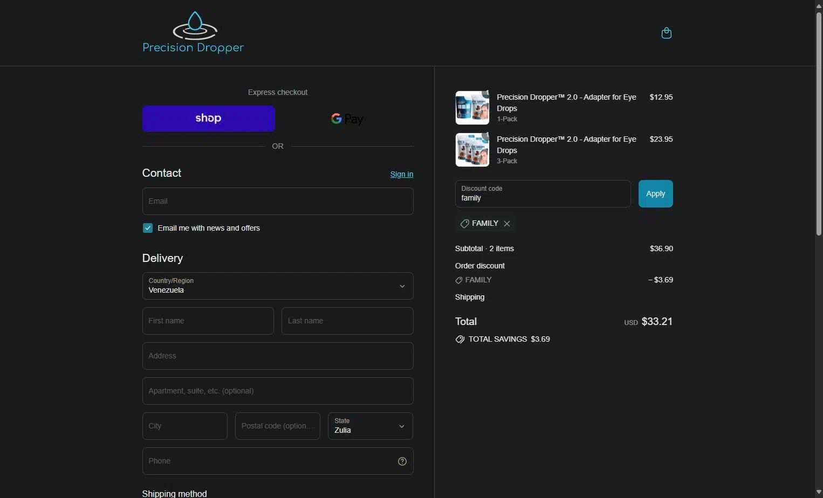The width and height of the screenshot is (823, 498).
Task: Focus the First name field
Action: (208, 321)
